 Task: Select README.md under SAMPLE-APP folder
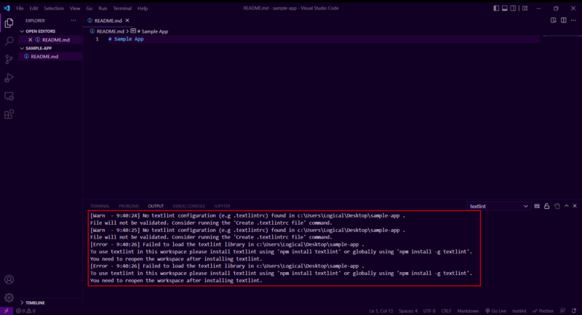point(44,57)
